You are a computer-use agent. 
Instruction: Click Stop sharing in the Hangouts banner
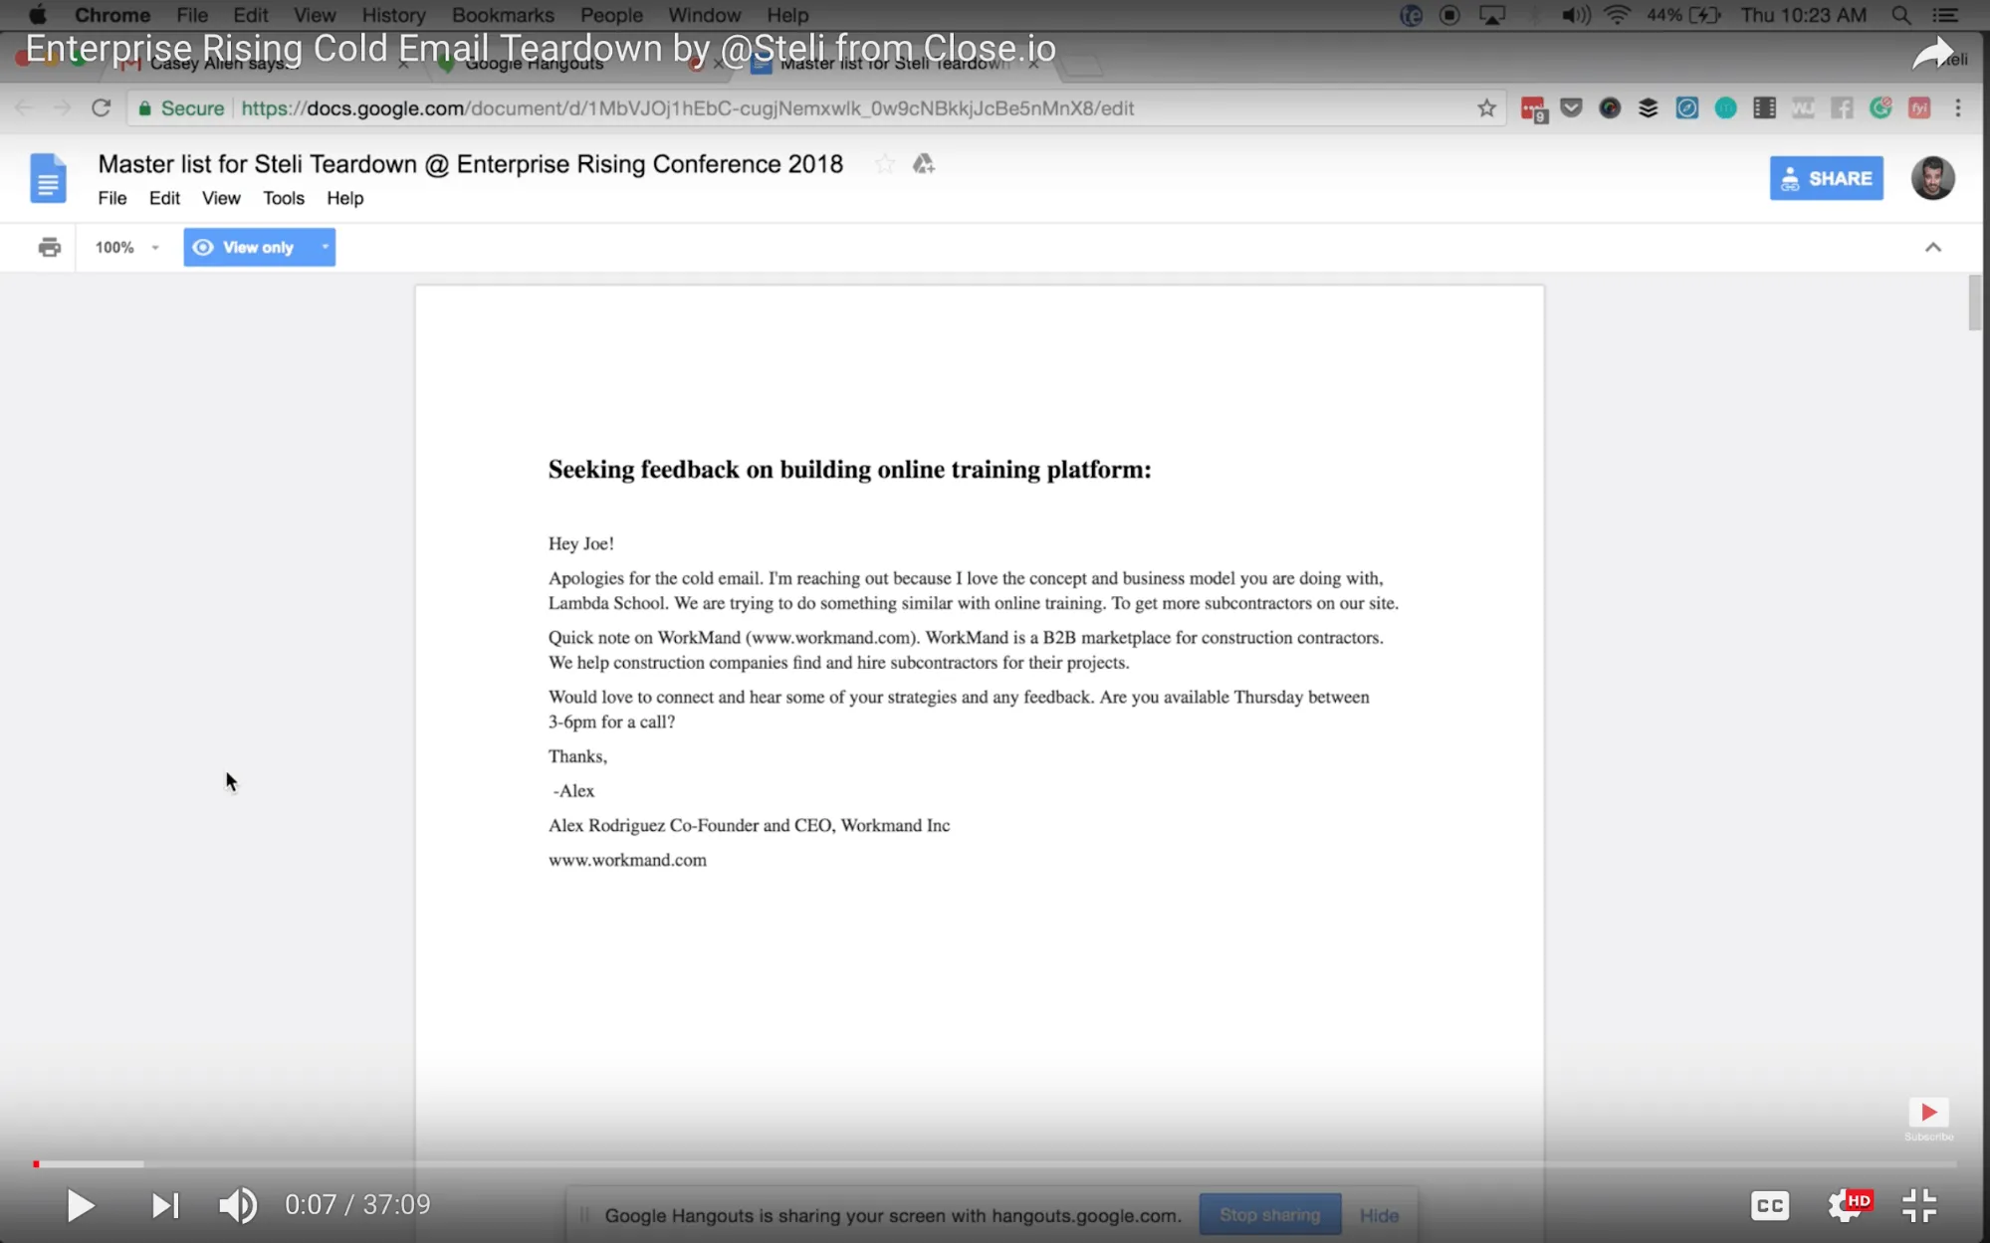point(1269,1214)
